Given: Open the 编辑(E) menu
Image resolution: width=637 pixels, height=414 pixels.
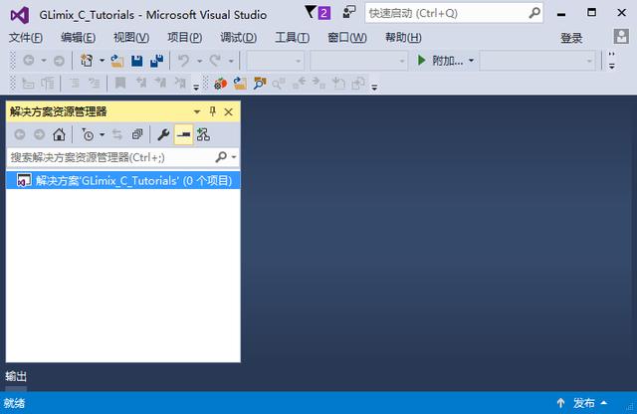Looking at the screenshot, I should 78,38.
